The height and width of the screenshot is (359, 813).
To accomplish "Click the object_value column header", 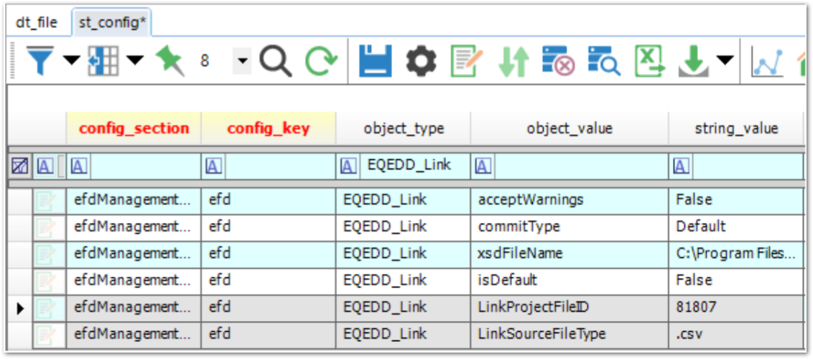I will click(x=570, y=128).
